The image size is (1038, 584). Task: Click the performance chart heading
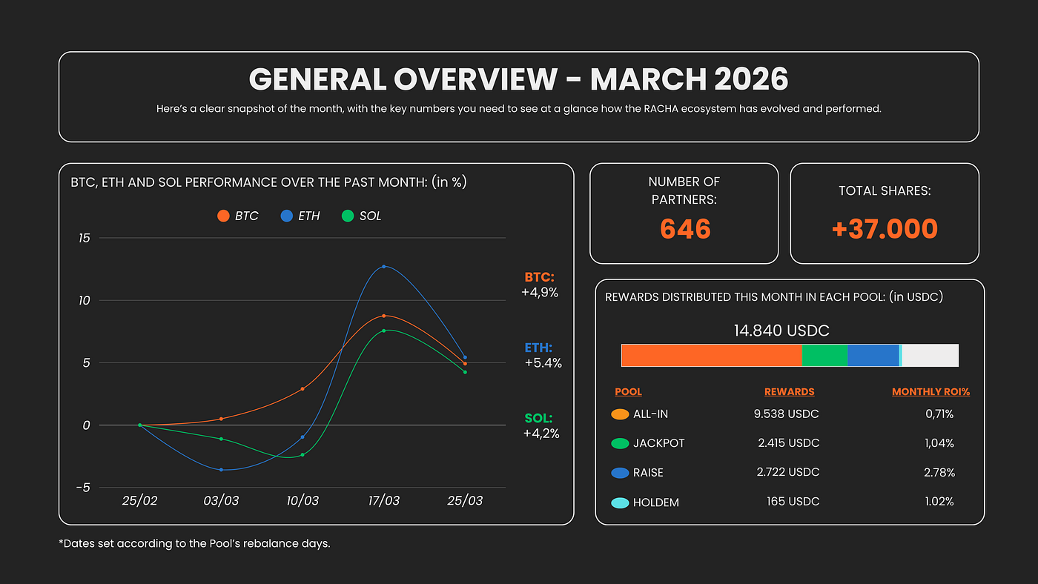(268, 182)
